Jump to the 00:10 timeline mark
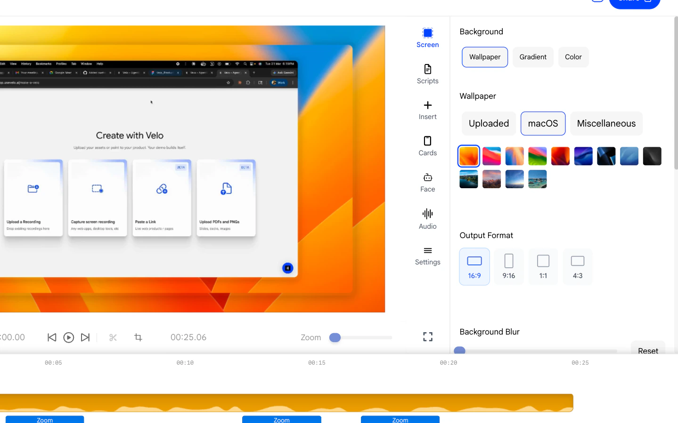Screen dimensions: 678x423 pyautogui.click(x=185, y=363)
